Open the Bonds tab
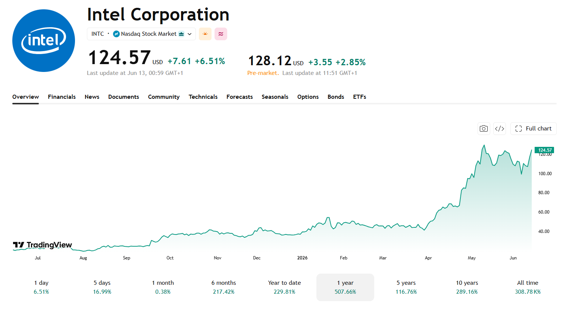 pyautogui.click(x=336, y=97)
